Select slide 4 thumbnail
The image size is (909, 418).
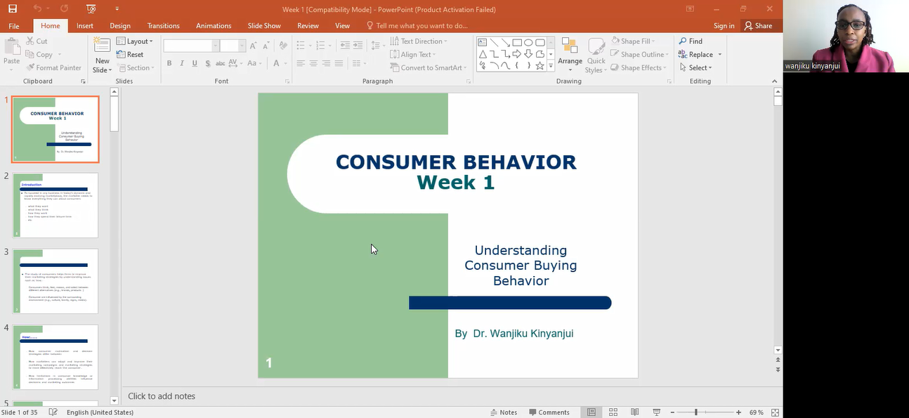[x=55, y=357]
